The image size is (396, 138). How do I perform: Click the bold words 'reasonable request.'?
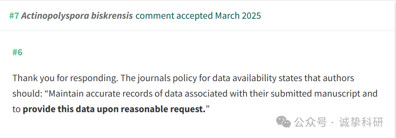click(x=164, y=109)
